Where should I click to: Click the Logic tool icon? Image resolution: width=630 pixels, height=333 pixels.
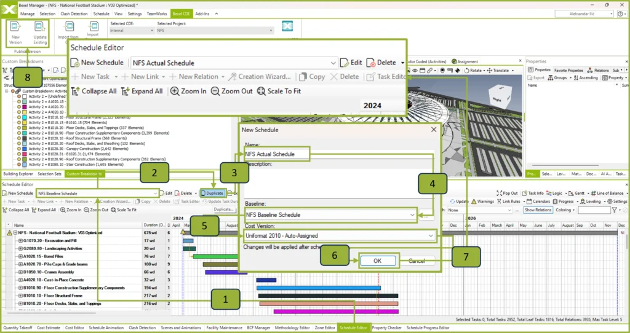tap(549, 193)
